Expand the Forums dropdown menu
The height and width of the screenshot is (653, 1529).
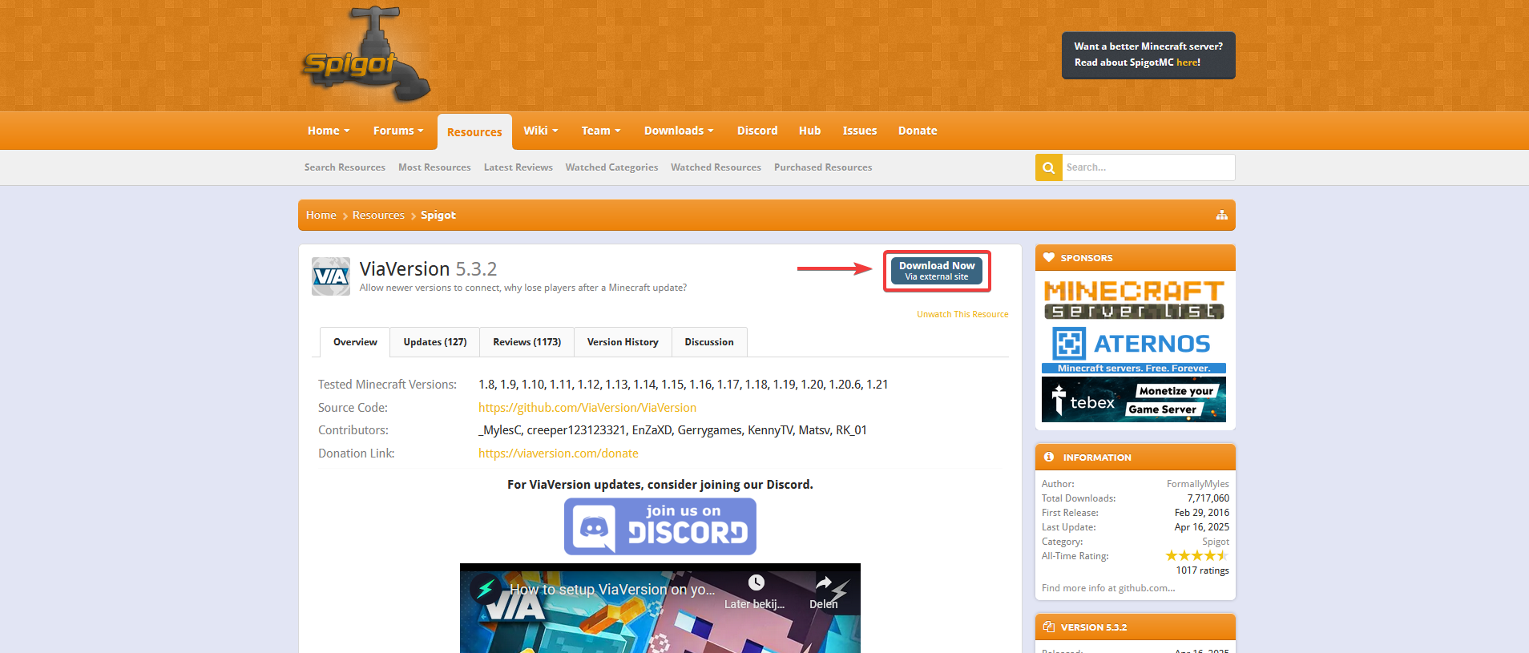398,131
